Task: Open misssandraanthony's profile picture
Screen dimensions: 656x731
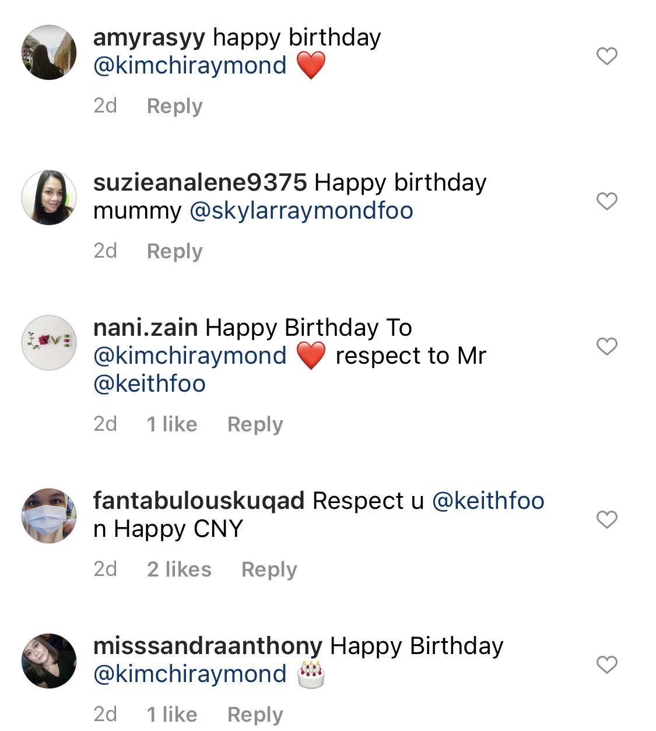Action: tap(49, 661)
